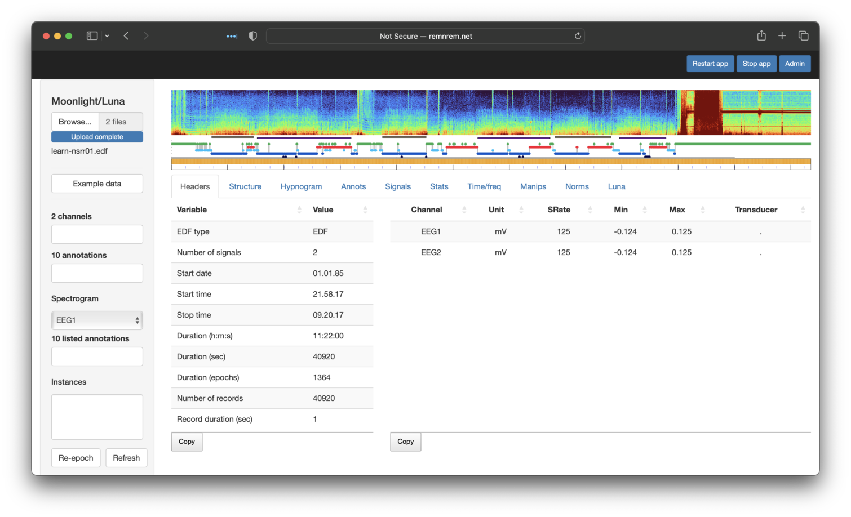Image resolution: width=851 pixels, height=517 pixels.
Task: Click the orange epoch timeline bar
Action: coord(490,162)
